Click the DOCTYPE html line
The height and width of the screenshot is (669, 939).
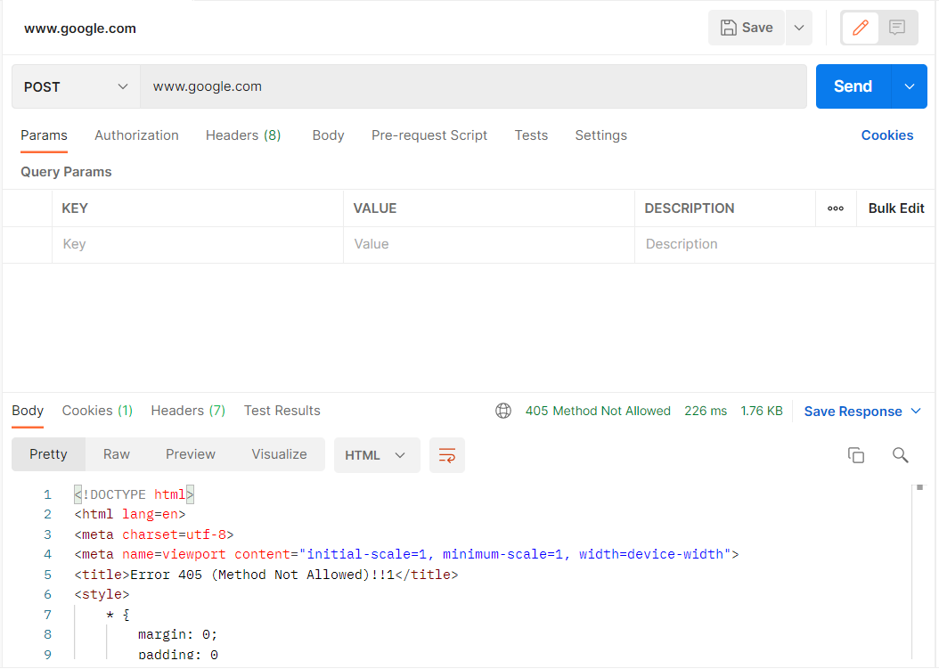135,494
